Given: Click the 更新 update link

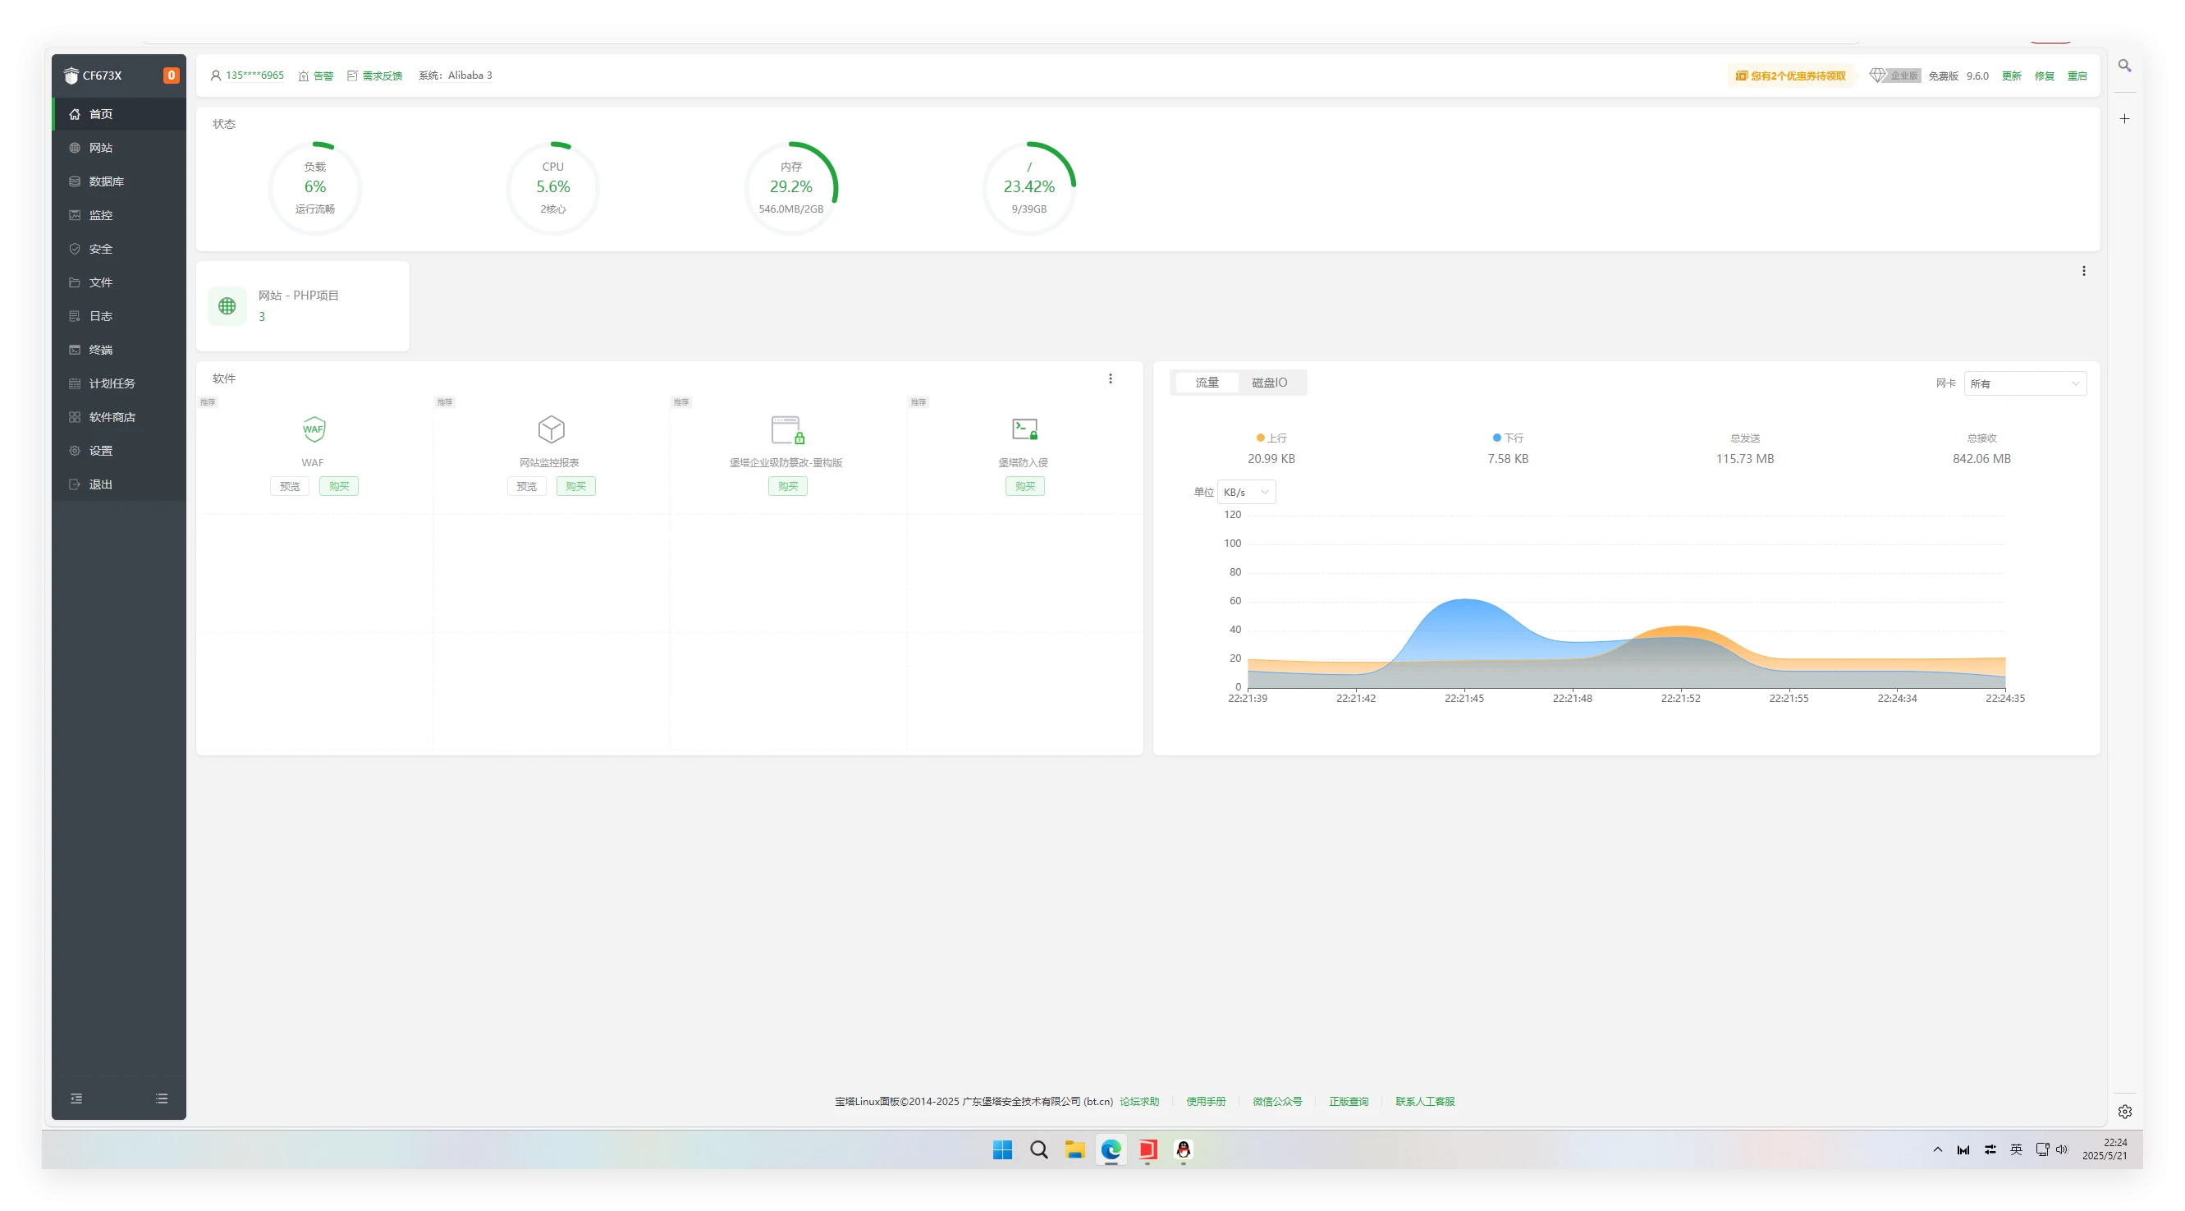Looking at the screenshot, I should tap(2010, 76).
